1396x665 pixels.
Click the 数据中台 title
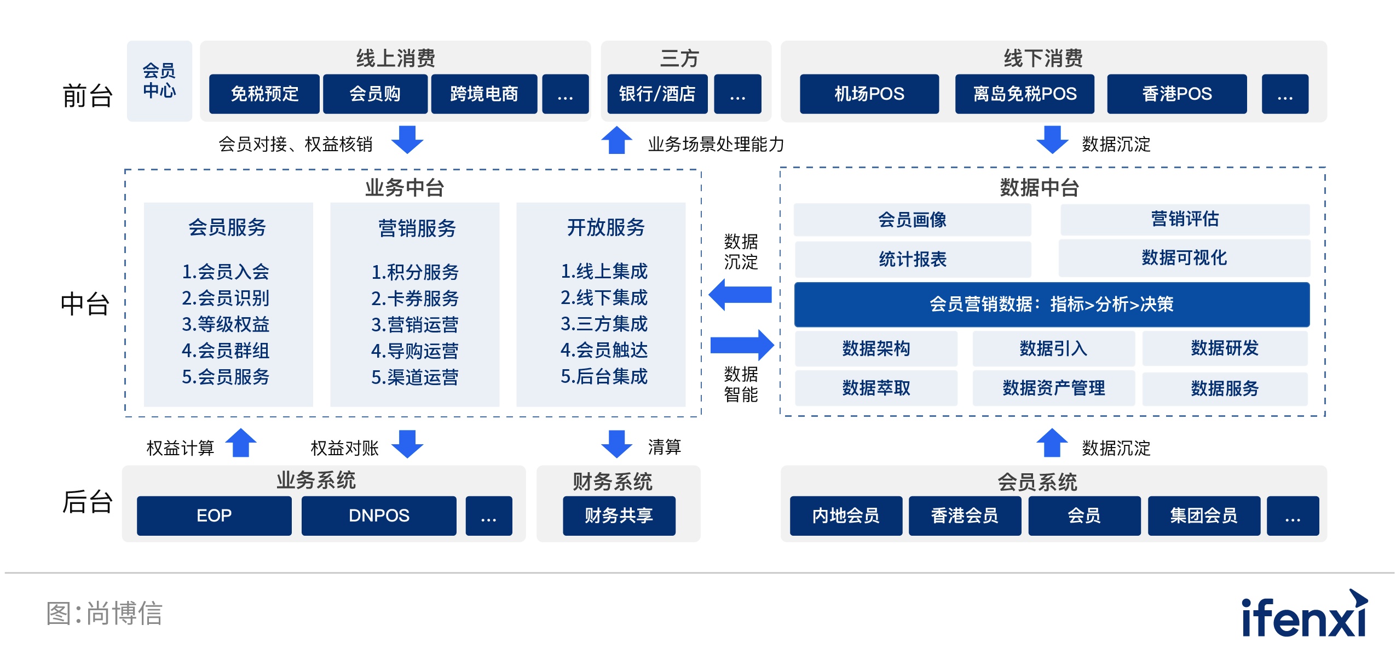pos(1039,187)
